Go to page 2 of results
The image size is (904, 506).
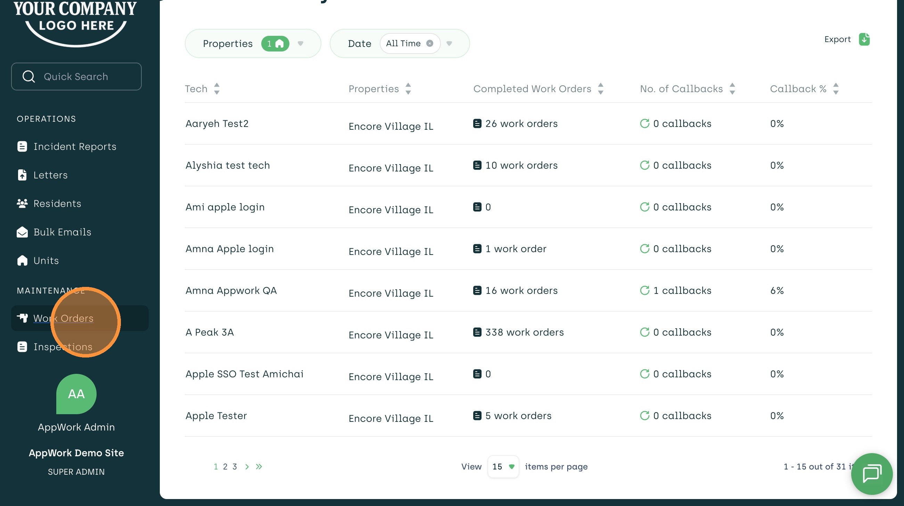pos(225,467)
